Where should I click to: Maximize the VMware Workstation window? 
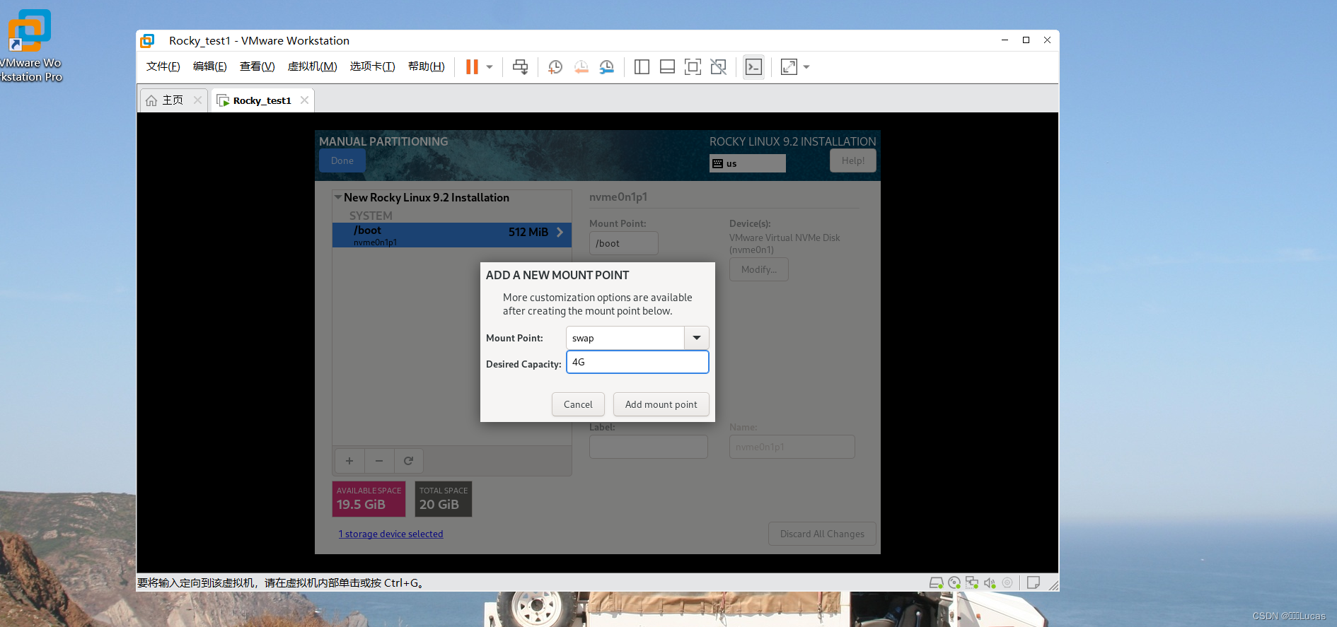coord(1026,40)
